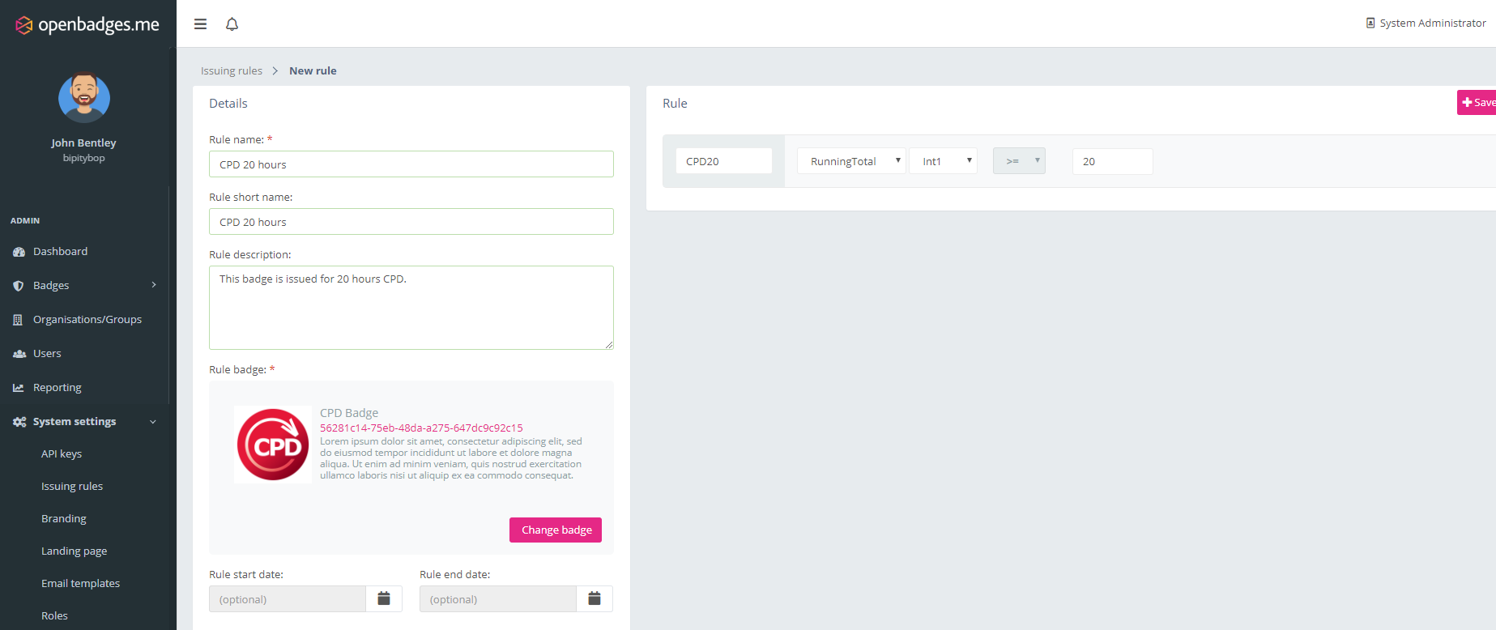This screenshot has height=630, width=1496.
Task: Open the System Administrator account menu
Action: (x=1426, y=23)
